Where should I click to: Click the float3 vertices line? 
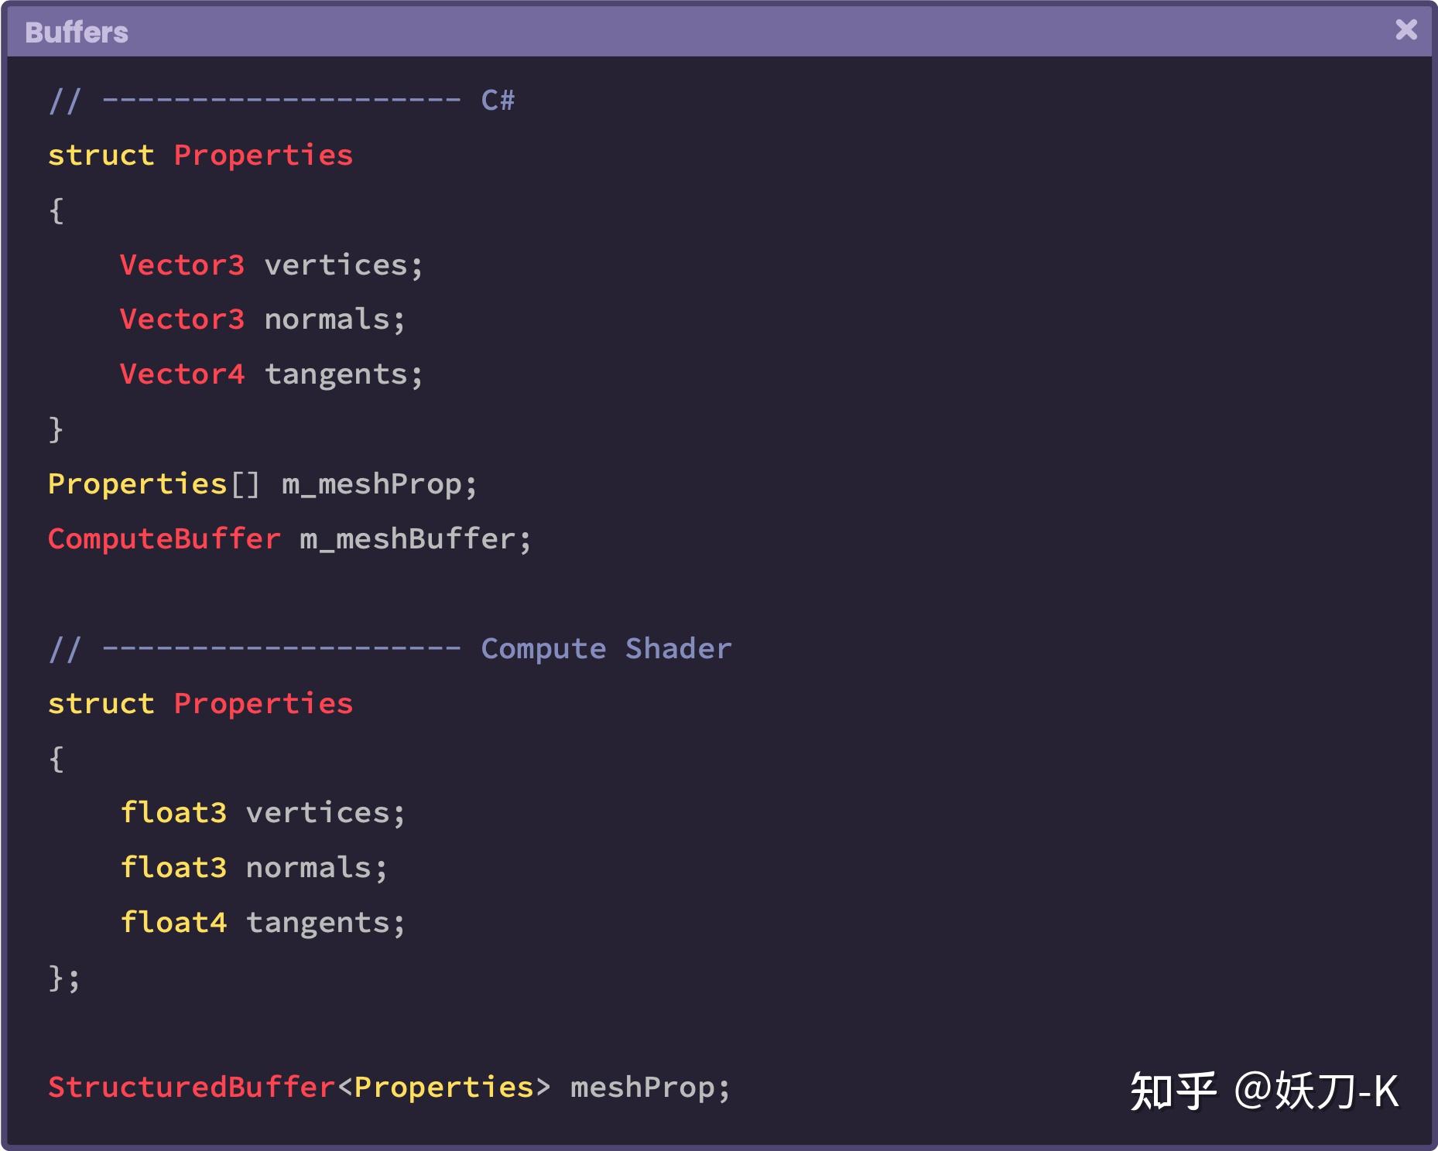(x=263, y=813)
